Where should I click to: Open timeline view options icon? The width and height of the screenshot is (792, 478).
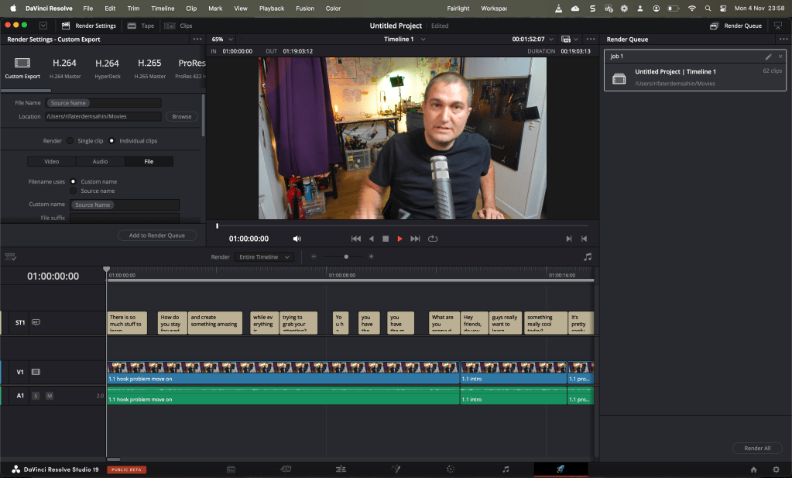point(11,257)
